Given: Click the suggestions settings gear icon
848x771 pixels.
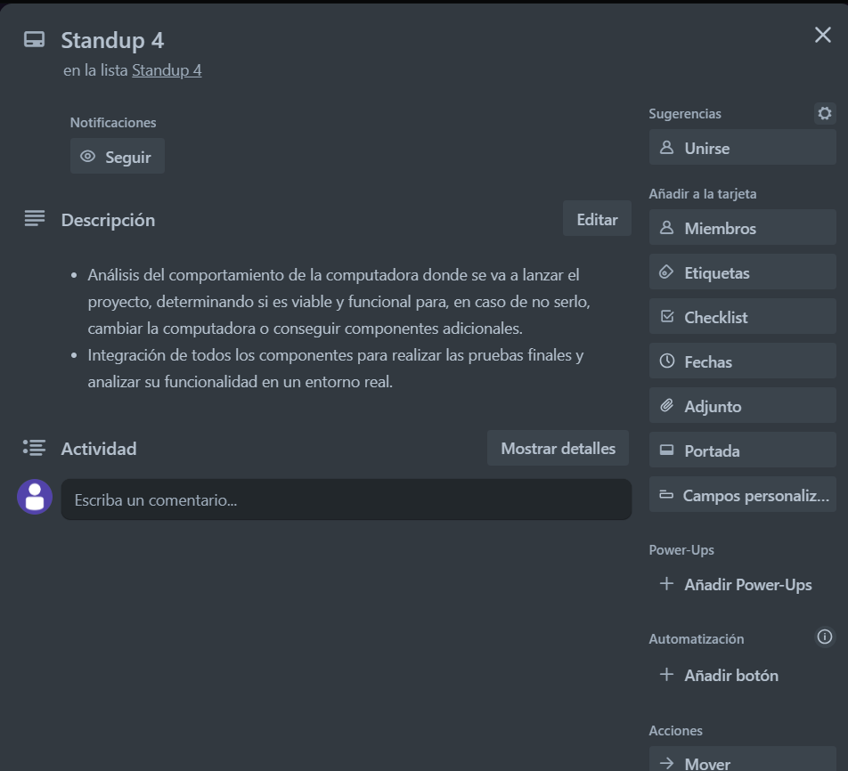Looking at the screenshot, I should click(825, 113).
